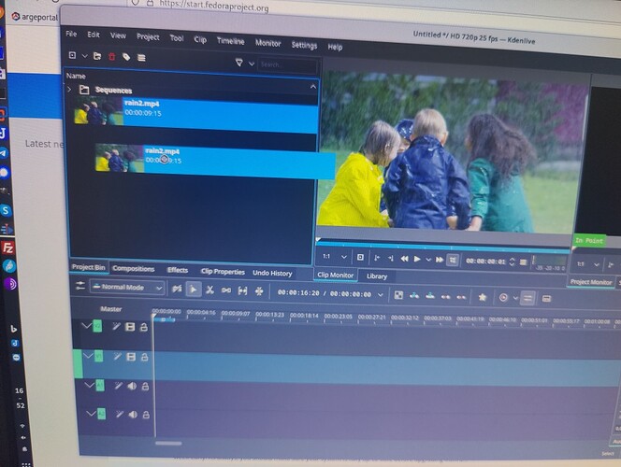Image resolution: width=621 pixels, height=467 pixels.
Task: Select the Selection arrow tool
Action: (194, 290)
